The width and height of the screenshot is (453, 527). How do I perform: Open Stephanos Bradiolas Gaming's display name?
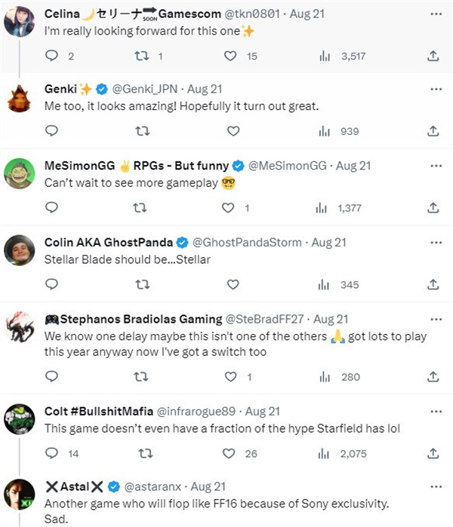tap(134, 319)
